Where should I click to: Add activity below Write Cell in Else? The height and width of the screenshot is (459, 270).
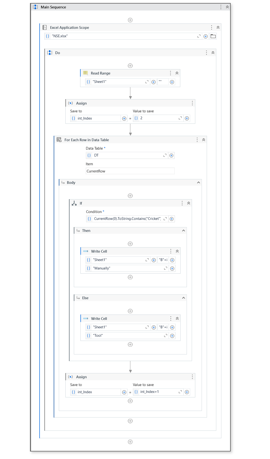click(x=130, y=345)
